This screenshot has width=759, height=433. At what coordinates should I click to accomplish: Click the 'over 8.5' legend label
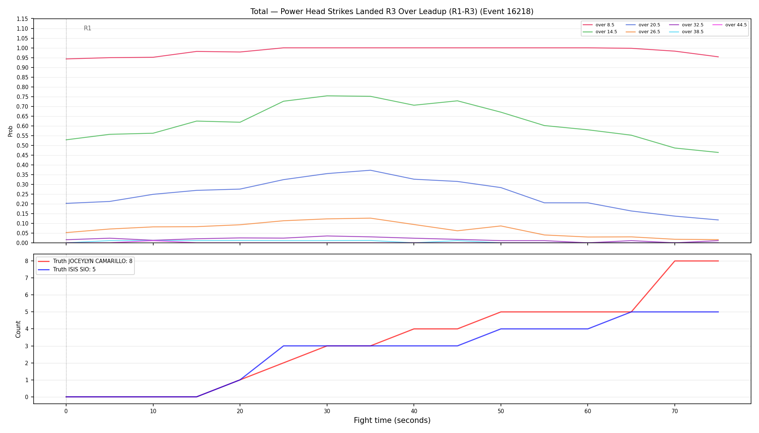[605, 25]
